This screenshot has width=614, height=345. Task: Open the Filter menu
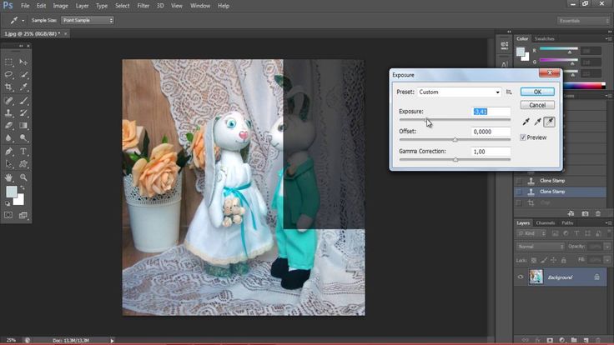[143, 6]
